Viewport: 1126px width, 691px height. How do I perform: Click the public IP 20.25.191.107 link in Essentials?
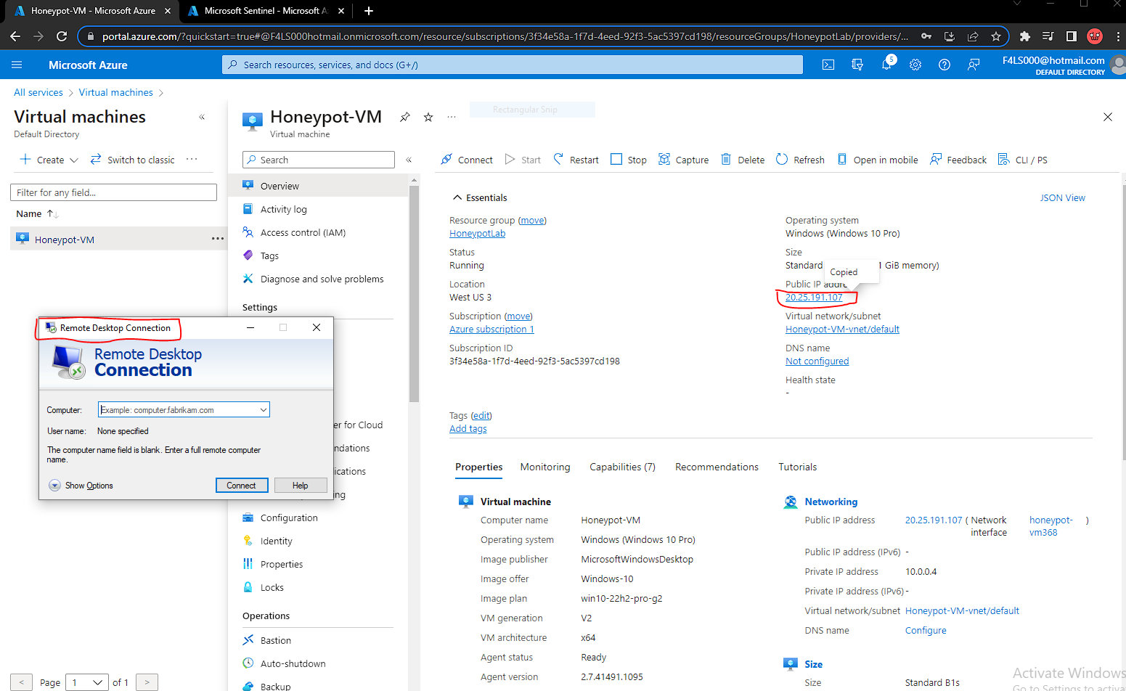coord(814,297)
